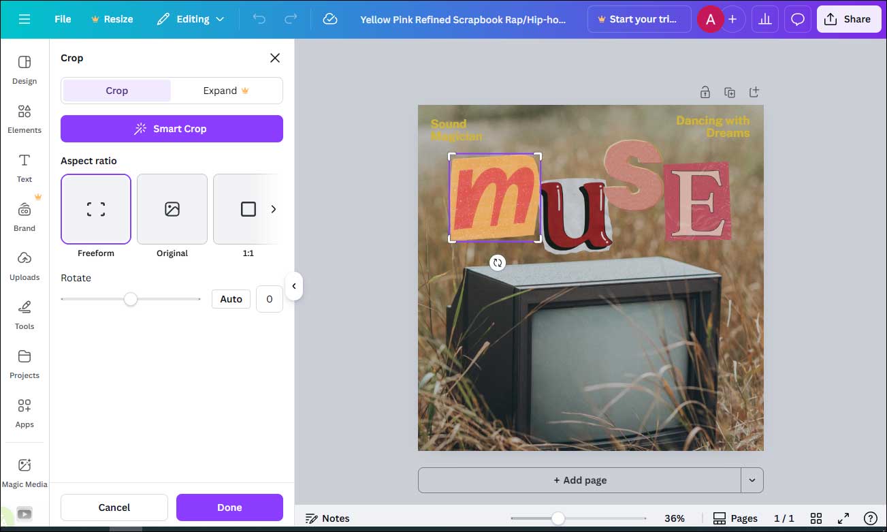Screen dimensions: 887x532
Task: Open the File menu
Action: pos(62,18)
